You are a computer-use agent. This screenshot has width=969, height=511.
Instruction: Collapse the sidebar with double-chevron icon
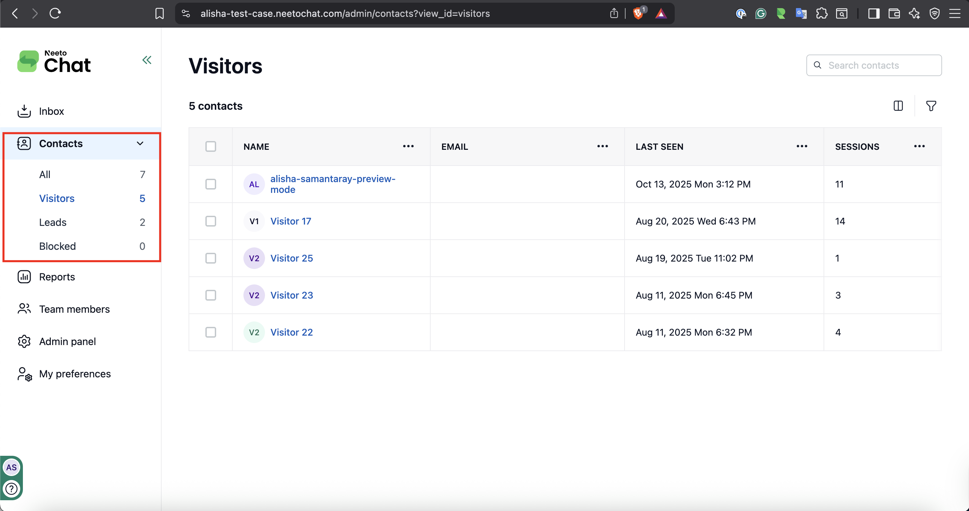(147, 60)
